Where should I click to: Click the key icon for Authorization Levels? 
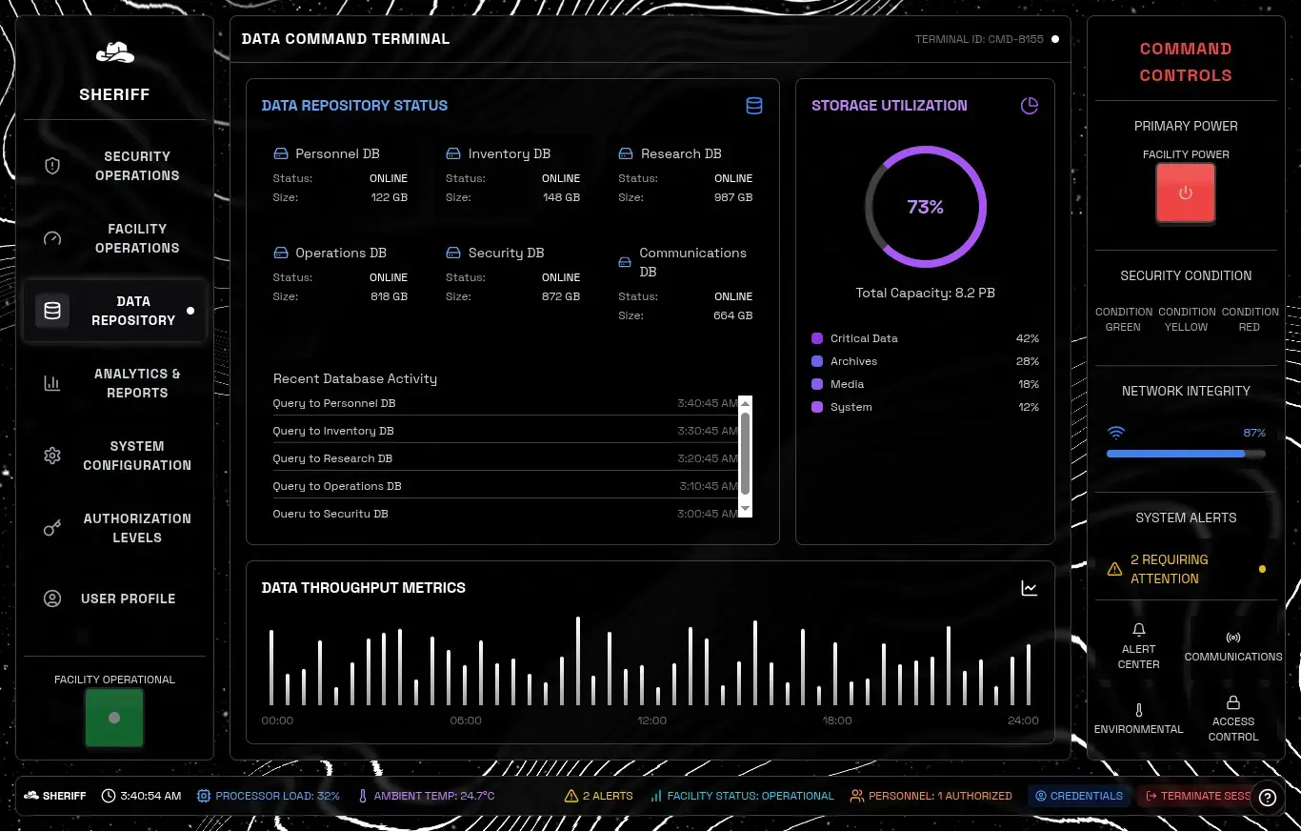click(51, 527)
